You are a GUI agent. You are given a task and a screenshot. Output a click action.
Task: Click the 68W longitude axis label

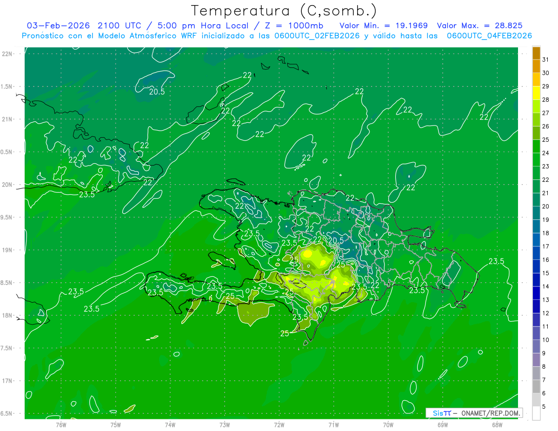coord(497,425)
